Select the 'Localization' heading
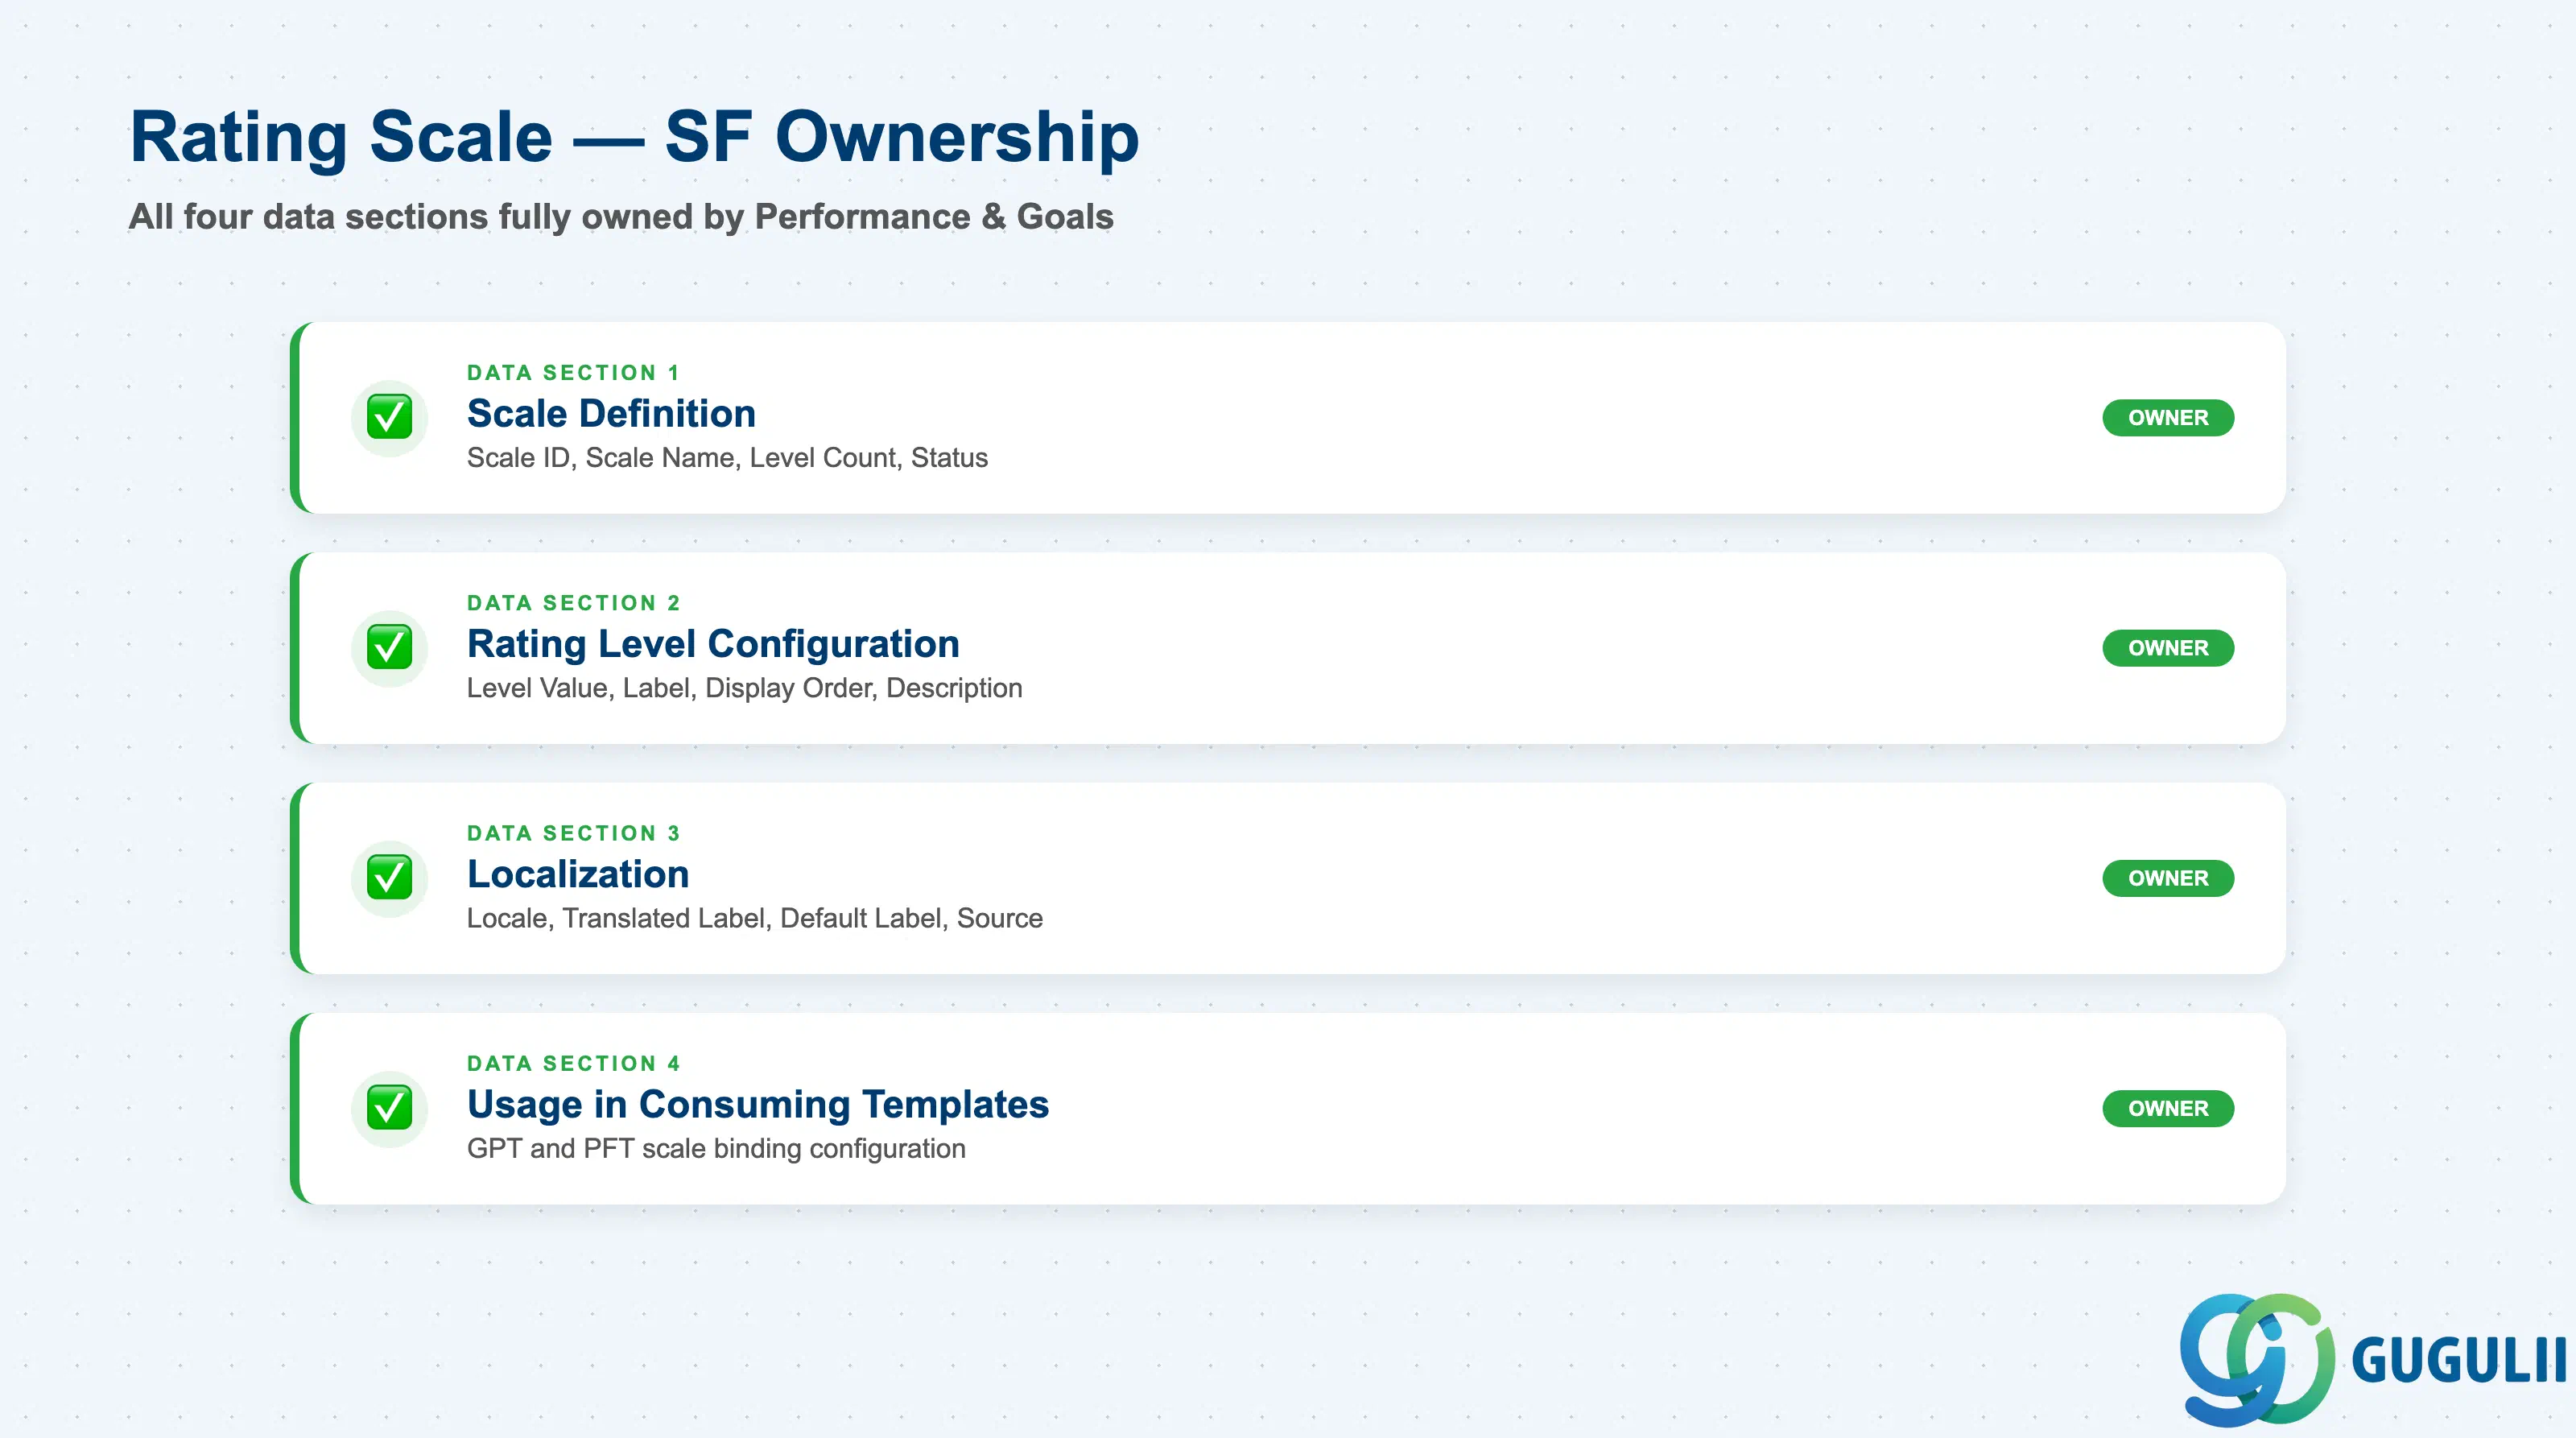This screenshot has width=2576, height=1438. point(578,874)
